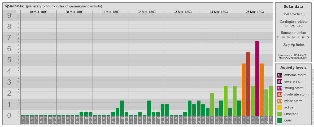The width and height of the screenshot is (314, 127).
Task: Click the '19 Mar 1893' date header
Action: pyautogui.click(x=38, y=12)
